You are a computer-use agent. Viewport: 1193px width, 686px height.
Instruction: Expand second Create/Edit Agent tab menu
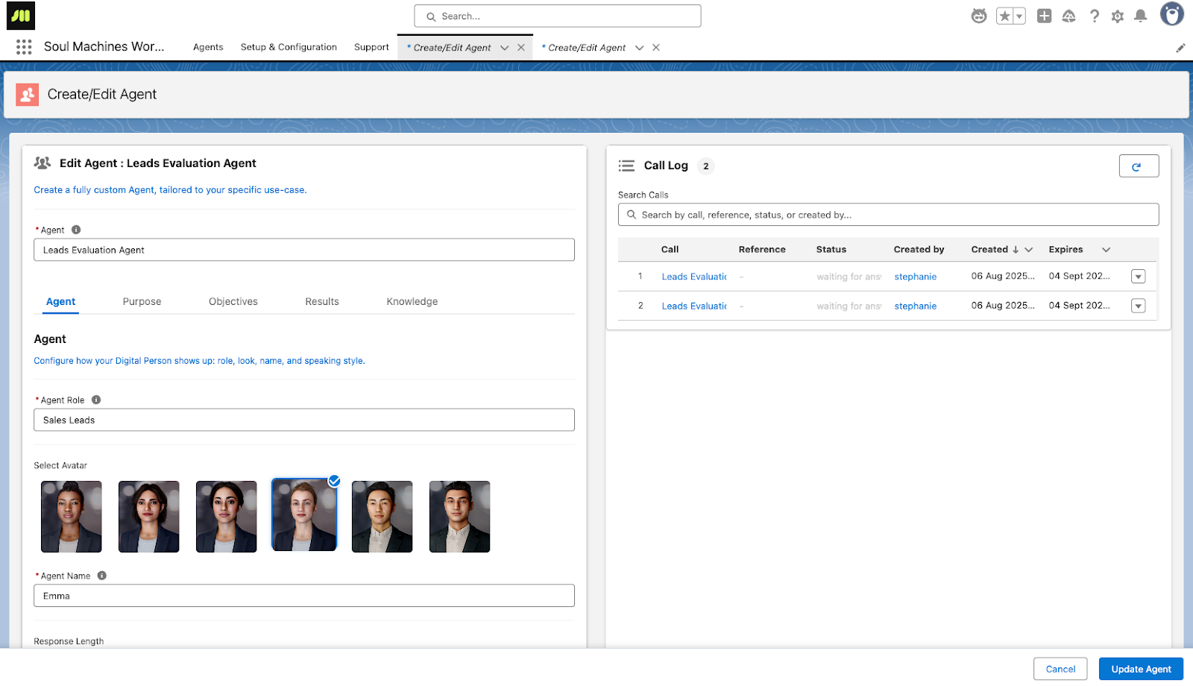639,48
